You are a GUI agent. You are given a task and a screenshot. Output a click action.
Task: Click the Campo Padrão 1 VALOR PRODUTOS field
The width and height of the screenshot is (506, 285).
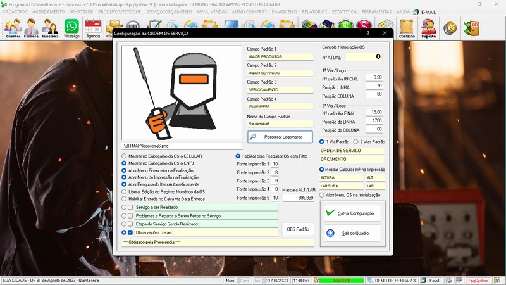(x=280, y=56)
